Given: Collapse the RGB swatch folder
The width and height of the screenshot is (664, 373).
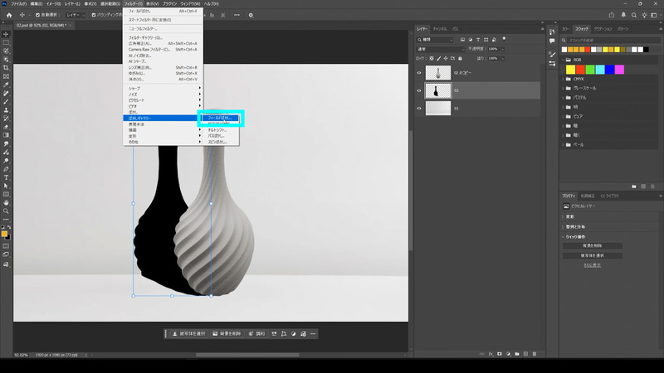Looking at the screenshot, I should pos(564,60).
